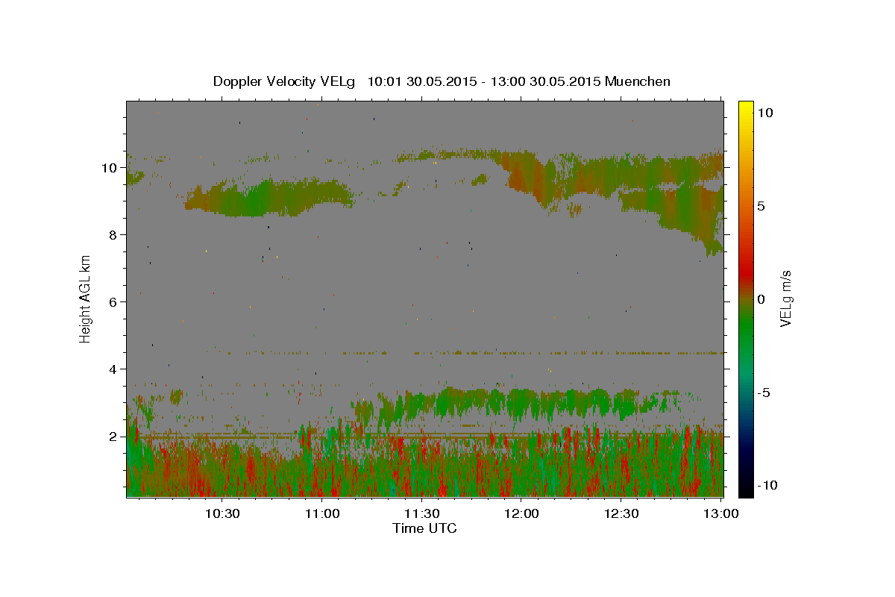The image size is (895, 597).
Task: Click the '11:00' time axis label
Action: tap(323, 513)
